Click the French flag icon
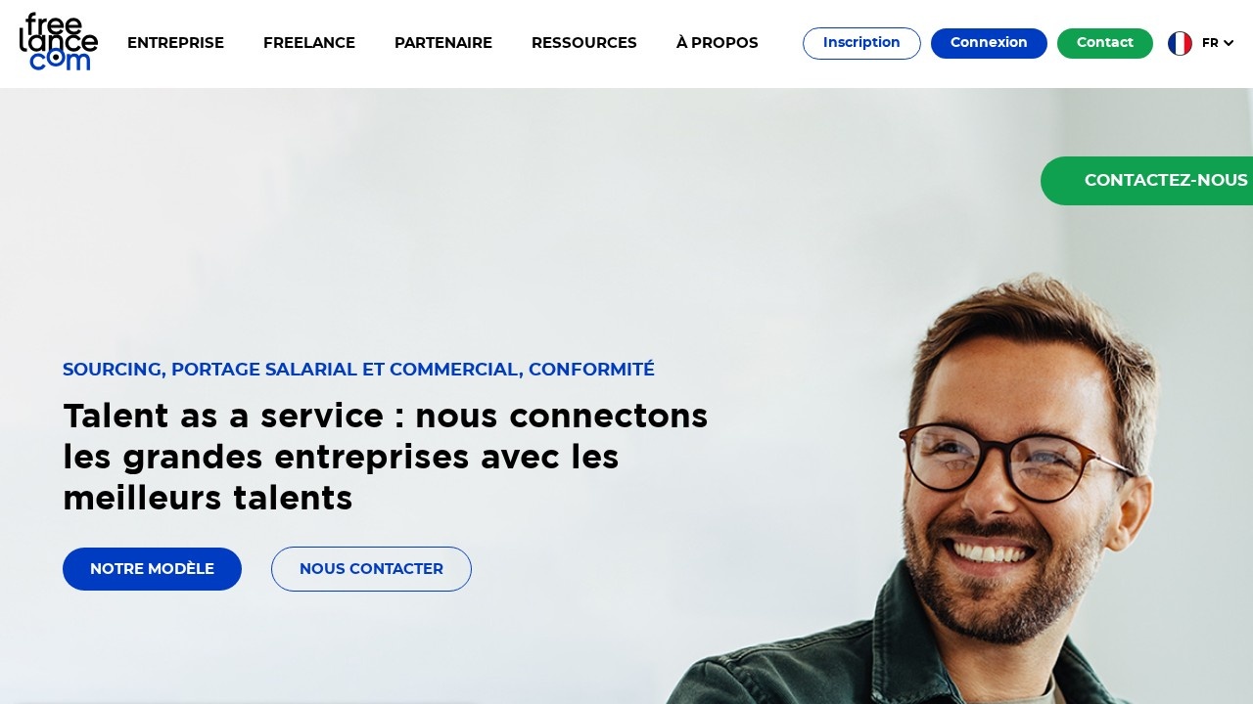 click(1180, 43)
